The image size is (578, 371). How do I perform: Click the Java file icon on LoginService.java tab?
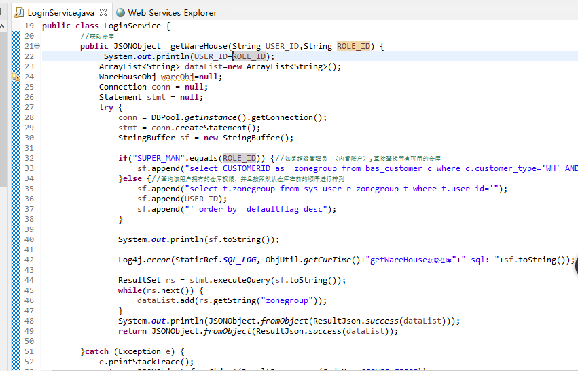click(19, 13)
